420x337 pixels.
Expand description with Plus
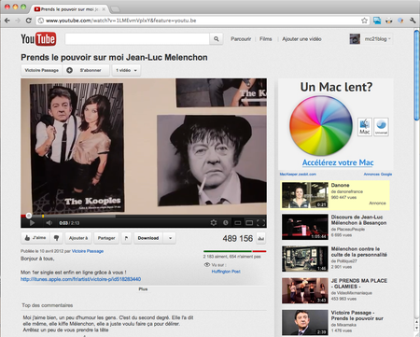[x=143, y=289]
